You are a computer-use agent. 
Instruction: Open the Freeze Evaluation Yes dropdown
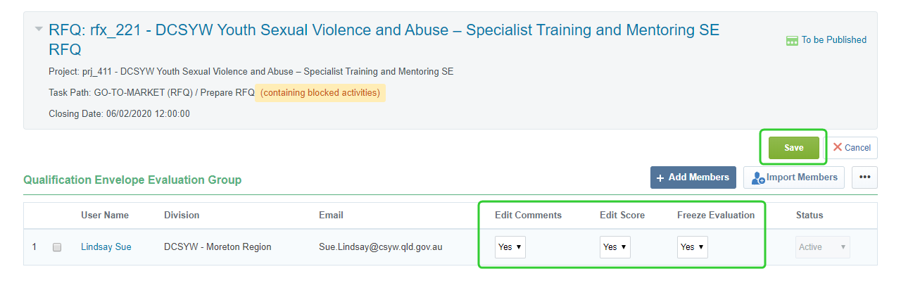[x=692, y=247]
